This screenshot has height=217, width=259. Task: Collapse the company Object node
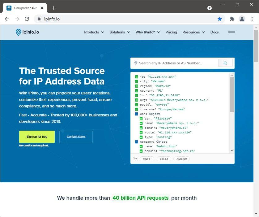tap(136, 142)
